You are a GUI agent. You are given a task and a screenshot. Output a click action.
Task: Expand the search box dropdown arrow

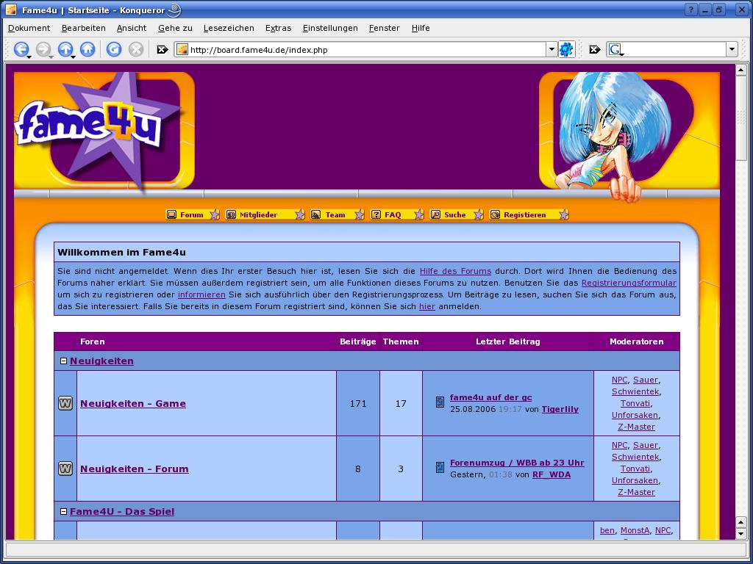pos(731,49)
